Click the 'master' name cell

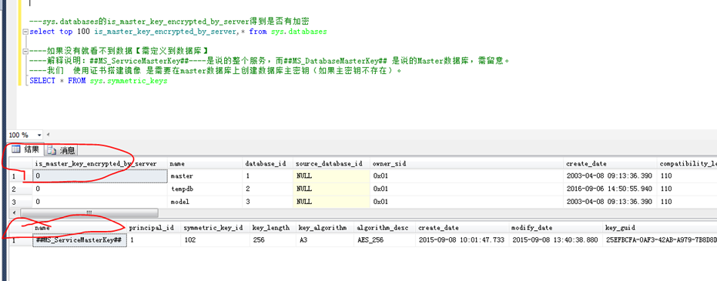(206, 176)
